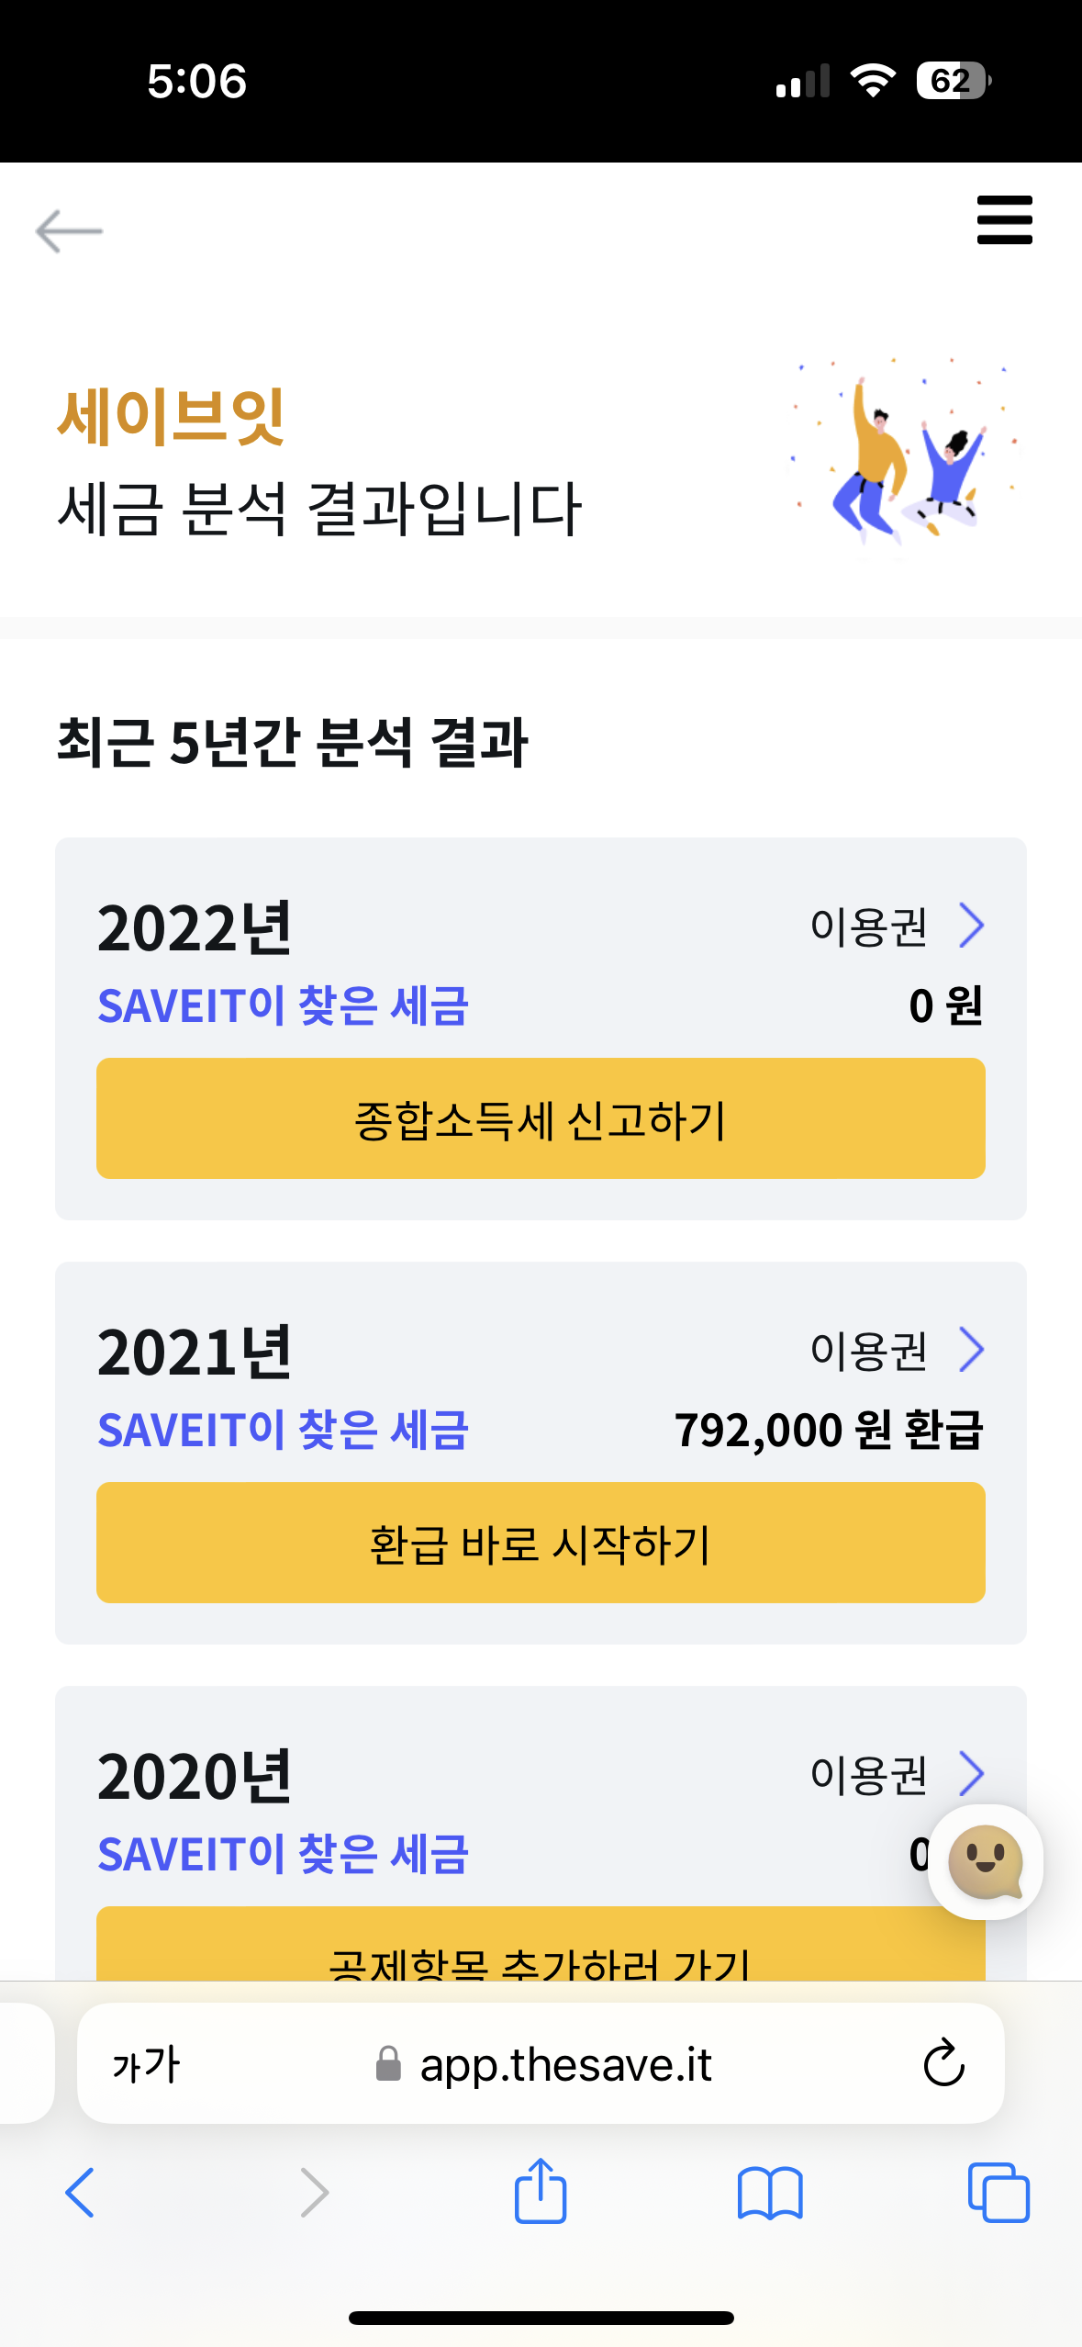Viewport: 1082px width, 2347px height.
Task: Tap Safari's forward chevron
Action: click(314, 2193)
